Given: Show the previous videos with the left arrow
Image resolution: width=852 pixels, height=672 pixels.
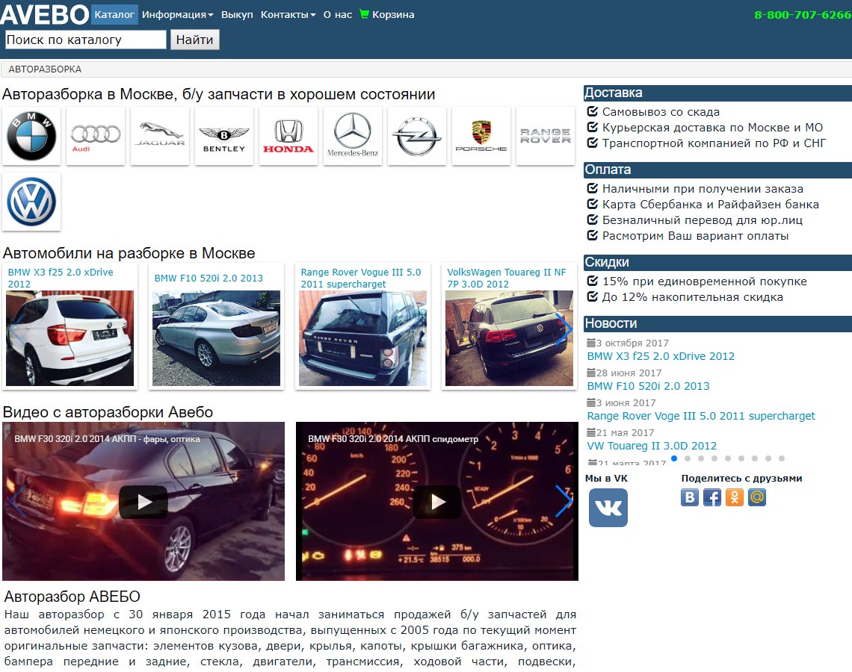Looking at the screenshot, I should 16,500.
